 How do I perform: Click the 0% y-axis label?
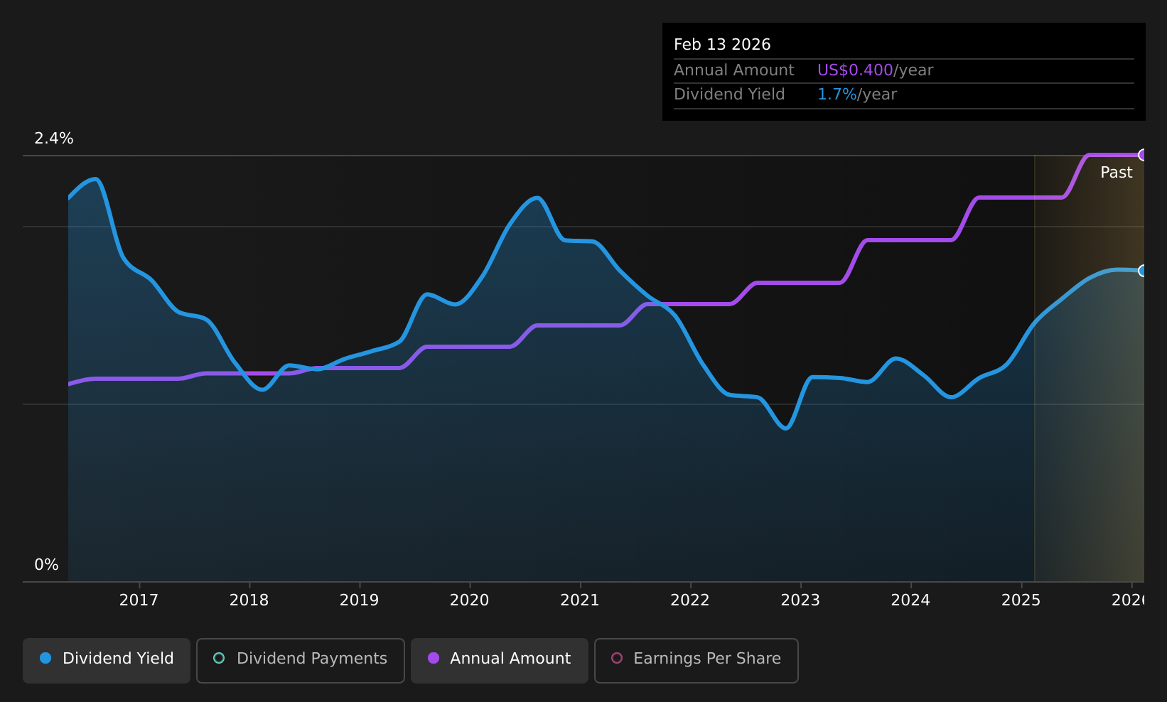pos(46,565)
